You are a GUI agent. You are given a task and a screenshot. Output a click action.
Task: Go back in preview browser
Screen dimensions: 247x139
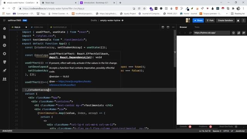[180, 33]
